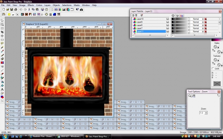Screen dimensions: 223x139
Task: Click the Layer Palette vertical scrollbar
Action: click(x=220, y=26)
